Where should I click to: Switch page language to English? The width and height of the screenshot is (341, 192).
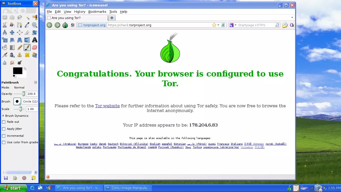(x=155, y=144)
